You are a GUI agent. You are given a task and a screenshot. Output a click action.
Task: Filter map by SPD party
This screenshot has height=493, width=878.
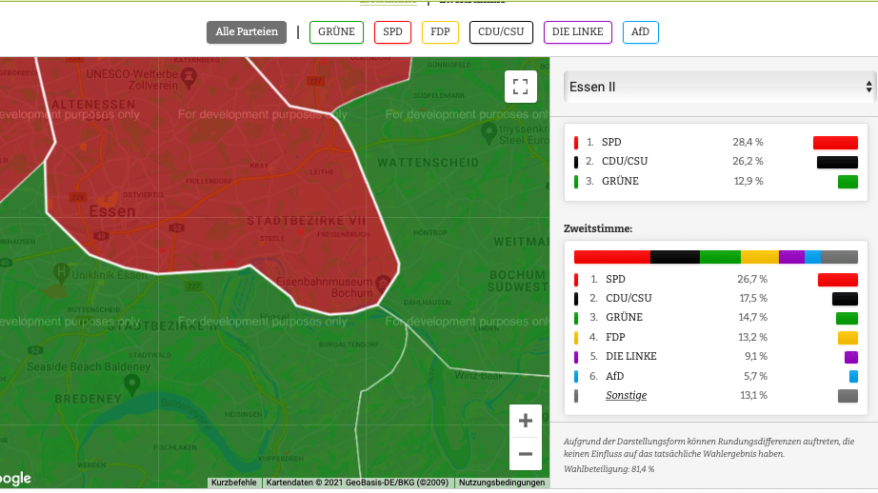(x=392, y=32)
